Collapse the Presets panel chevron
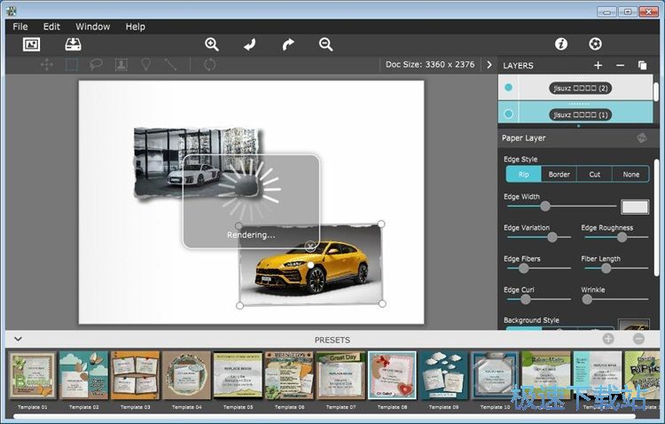Image resolution: width=665 pixels, height=424 pixels. (17, 339)
